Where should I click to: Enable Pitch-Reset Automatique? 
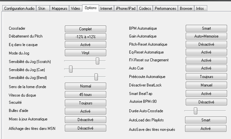[206, 44]
